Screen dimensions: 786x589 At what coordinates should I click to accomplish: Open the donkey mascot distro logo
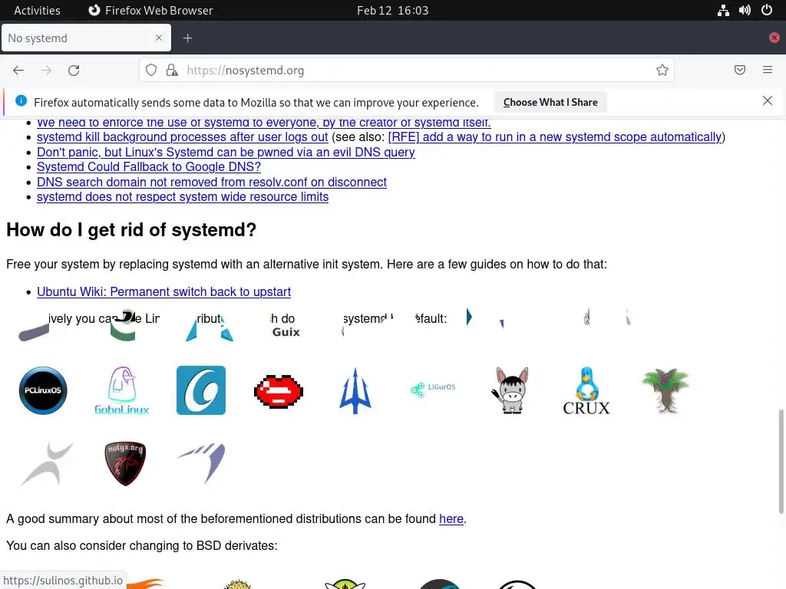(x=510, y=390)
